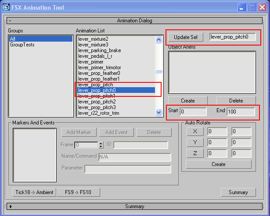Click the End frame input field

coord(241,112)
